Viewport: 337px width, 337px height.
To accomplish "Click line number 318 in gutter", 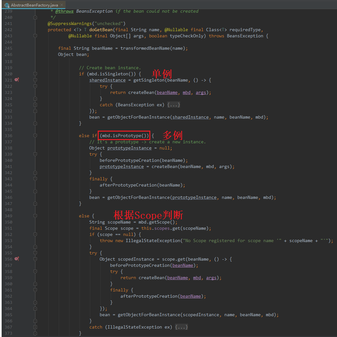I will point(8,61).
